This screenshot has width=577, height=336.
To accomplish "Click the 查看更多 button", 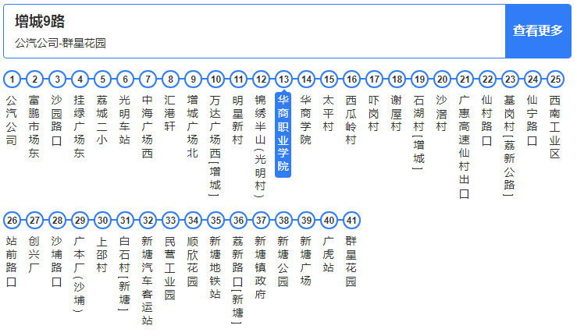I will (538, 31).
